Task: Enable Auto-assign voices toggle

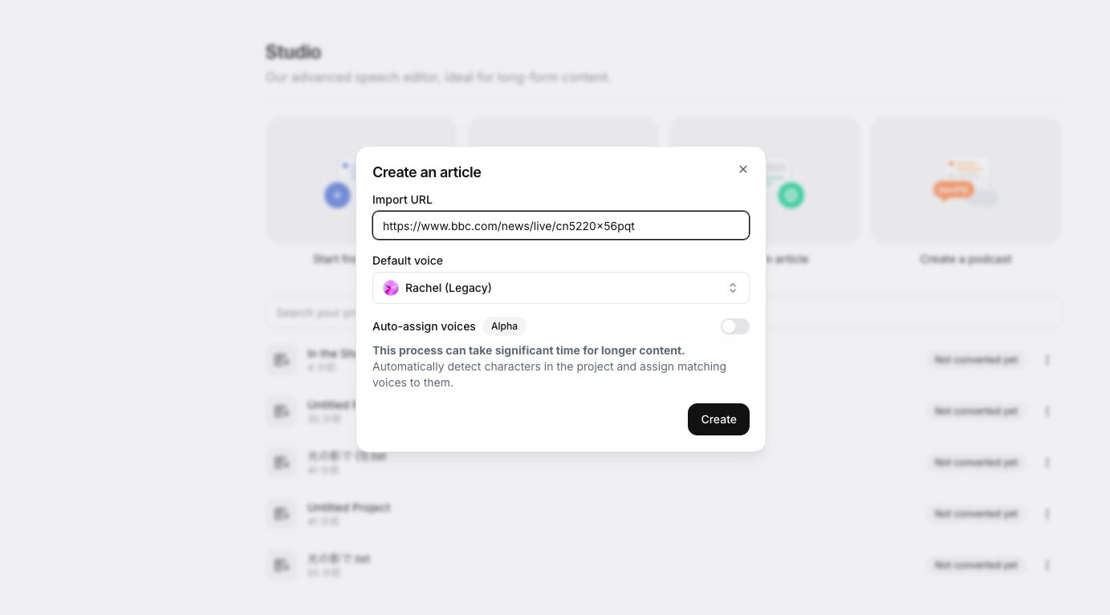Action: click(x=735, y=326)
